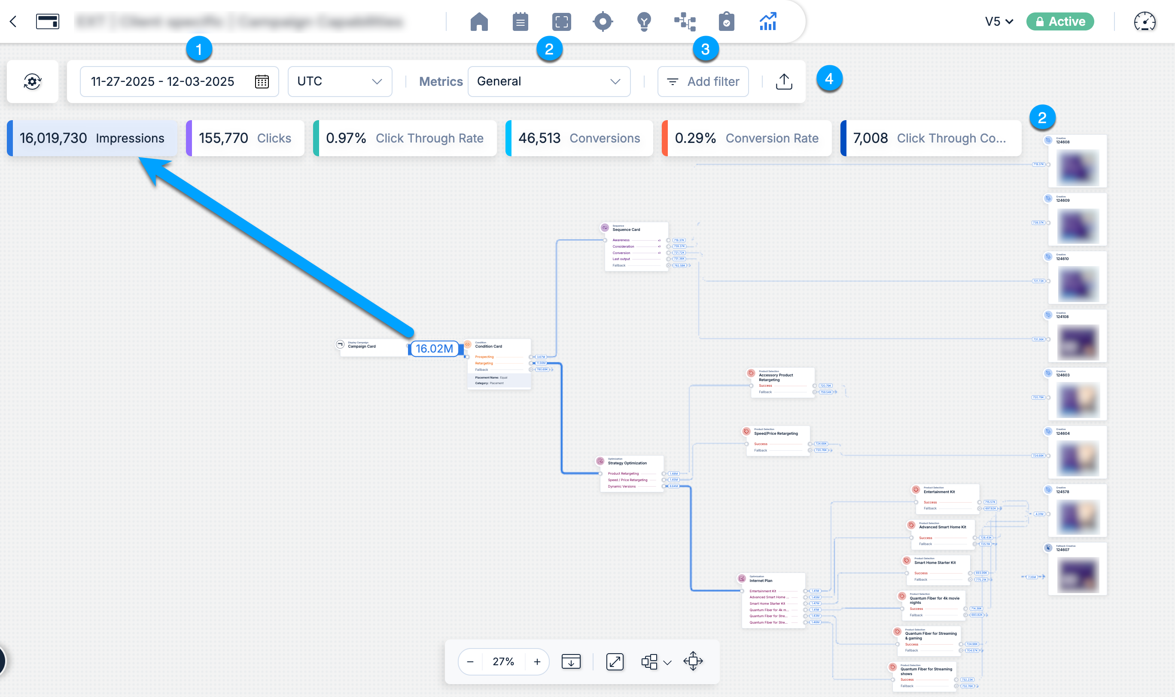Screen dimensions: 1175x697
Task: Expand the layout options chevron
Action: (667, 662)
